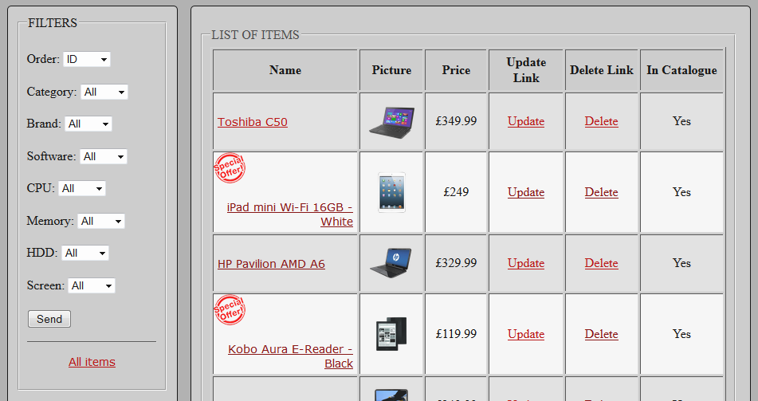Open the CPU filter dropdown
Image resolution: width=758 pixels, height=401 pixels.
click(82, 189)
